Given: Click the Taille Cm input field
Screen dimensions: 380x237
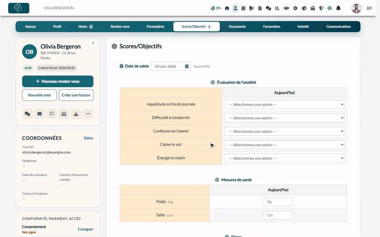Looking at the screenshot, I should point(278,215).
